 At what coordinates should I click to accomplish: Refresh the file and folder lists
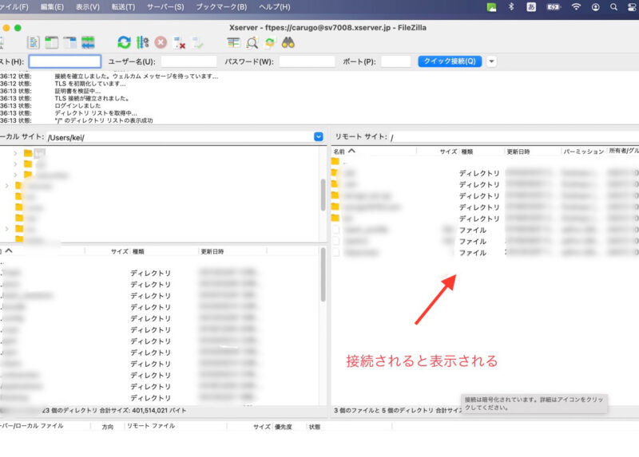coord(124,42)
